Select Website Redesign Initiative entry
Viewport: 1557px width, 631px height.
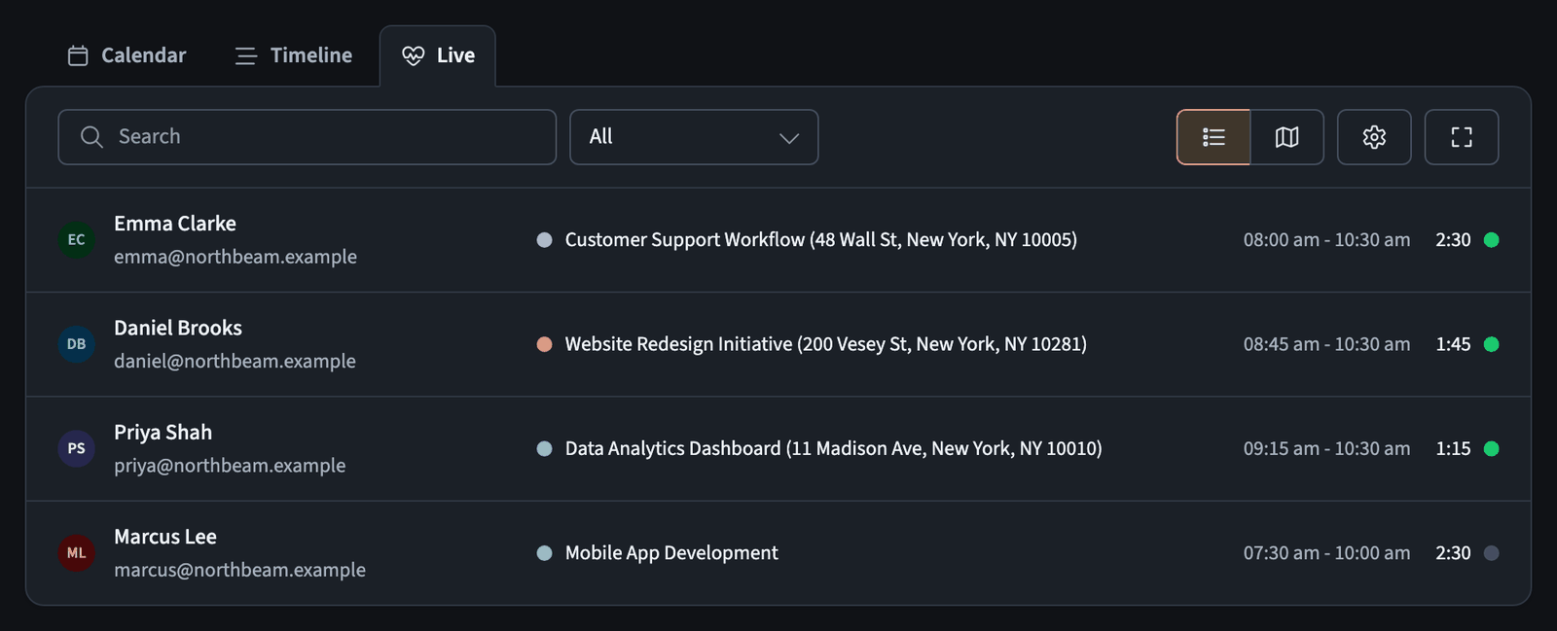825,344
